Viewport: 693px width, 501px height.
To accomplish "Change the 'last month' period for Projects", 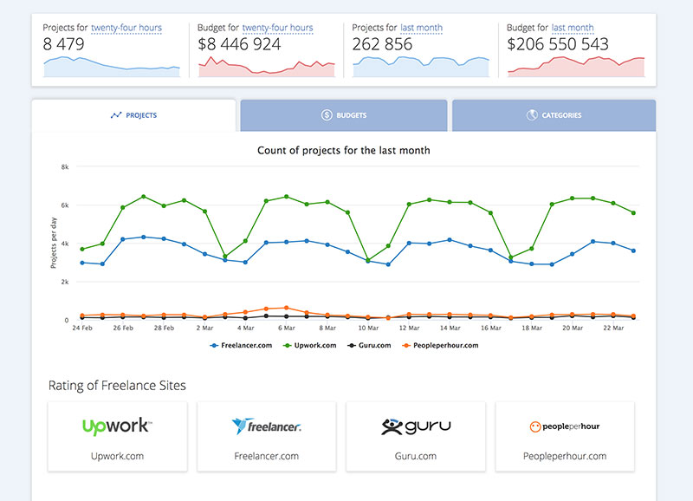I will [x=421, y=28].
